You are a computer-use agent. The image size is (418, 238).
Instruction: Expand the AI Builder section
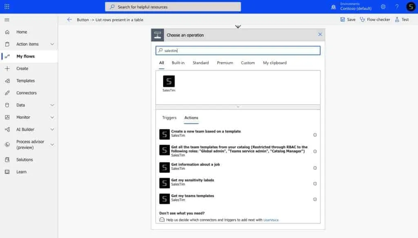tap(52, 129)
